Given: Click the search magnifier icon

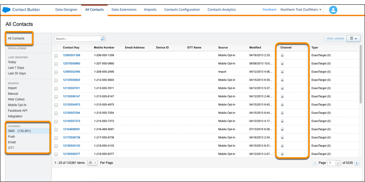Looking at the screenshot, I should [x=103, y=39].
